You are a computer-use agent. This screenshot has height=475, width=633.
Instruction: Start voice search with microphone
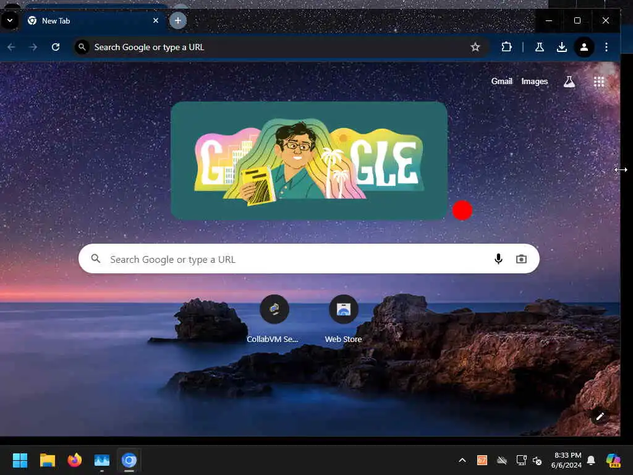499,259
